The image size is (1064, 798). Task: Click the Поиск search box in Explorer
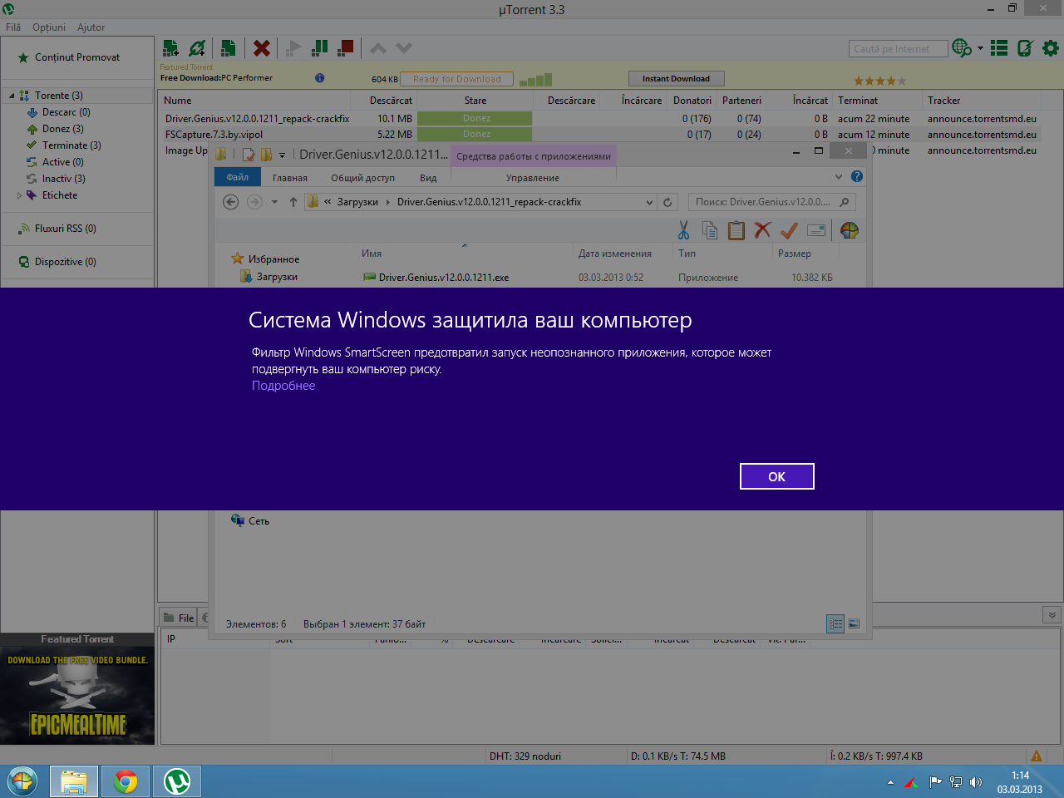[x=771, y=202]
